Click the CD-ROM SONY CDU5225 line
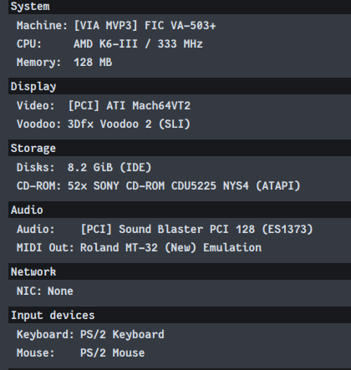The height and width of the screenshot is (370, 351). click(x=159, y=186)
